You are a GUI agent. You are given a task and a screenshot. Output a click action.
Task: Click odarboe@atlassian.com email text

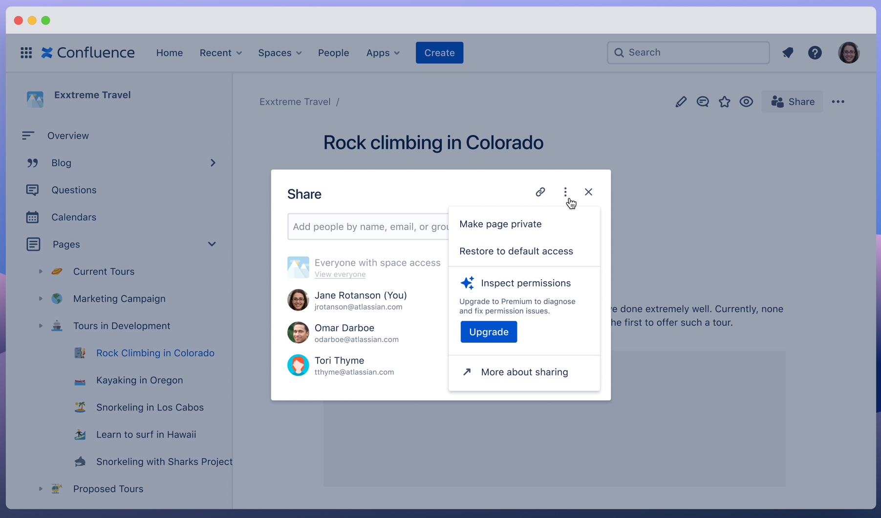pos(356,339)
